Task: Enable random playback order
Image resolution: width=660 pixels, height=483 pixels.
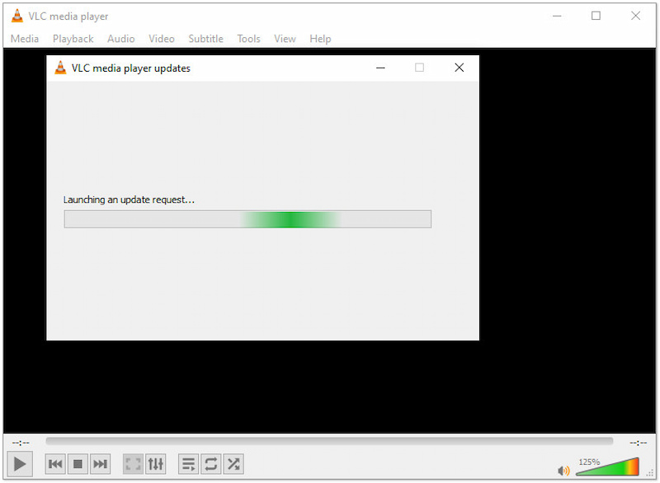Action: 233,463
